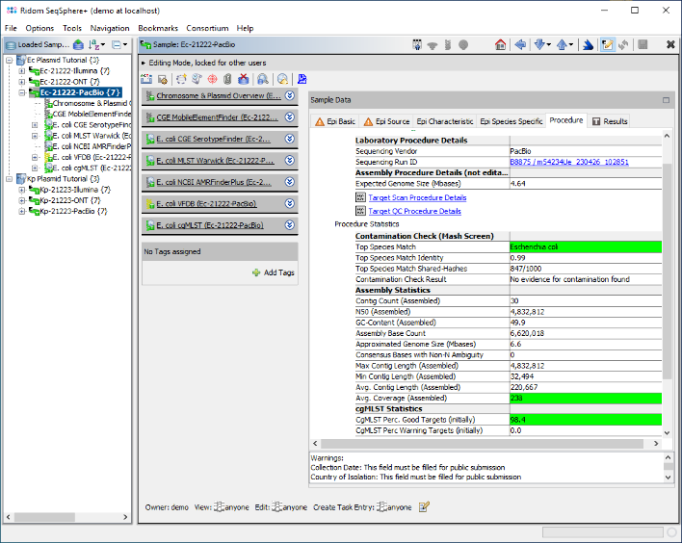Select Ec-21222-ONT sample in tree
Screen dimensions: 682x543
pyautogui.click(x=71, y=82)
